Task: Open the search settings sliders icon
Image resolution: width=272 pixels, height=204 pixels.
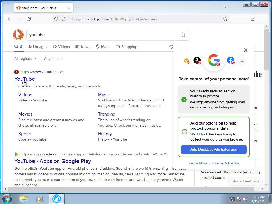Action: [x=171, y=47]
